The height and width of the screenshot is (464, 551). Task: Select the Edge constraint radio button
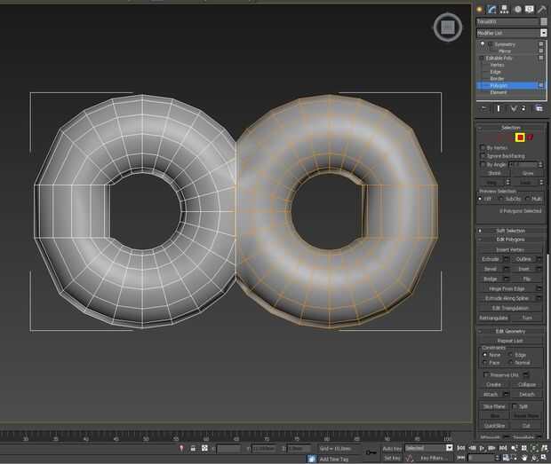(x=511, y=355)
